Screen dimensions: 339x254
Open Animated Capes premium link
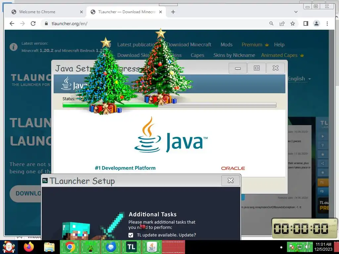pos(282,55)
